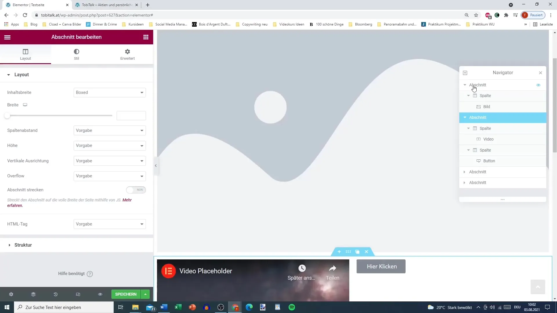Screen dimensions: 557x313
Task: Click the Elementor logo on video placeholder
Action: point(169,271)
